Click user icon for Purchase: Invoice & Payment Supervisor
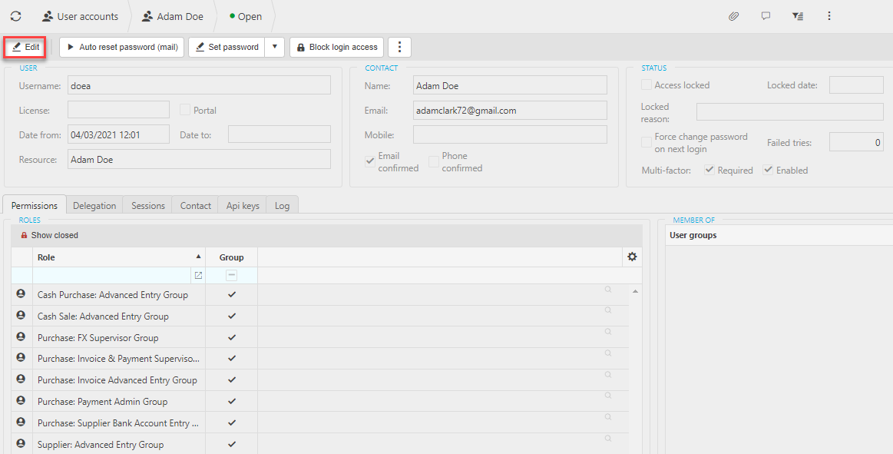This screenshot has width=893, height=454. (x=21, y=358)
